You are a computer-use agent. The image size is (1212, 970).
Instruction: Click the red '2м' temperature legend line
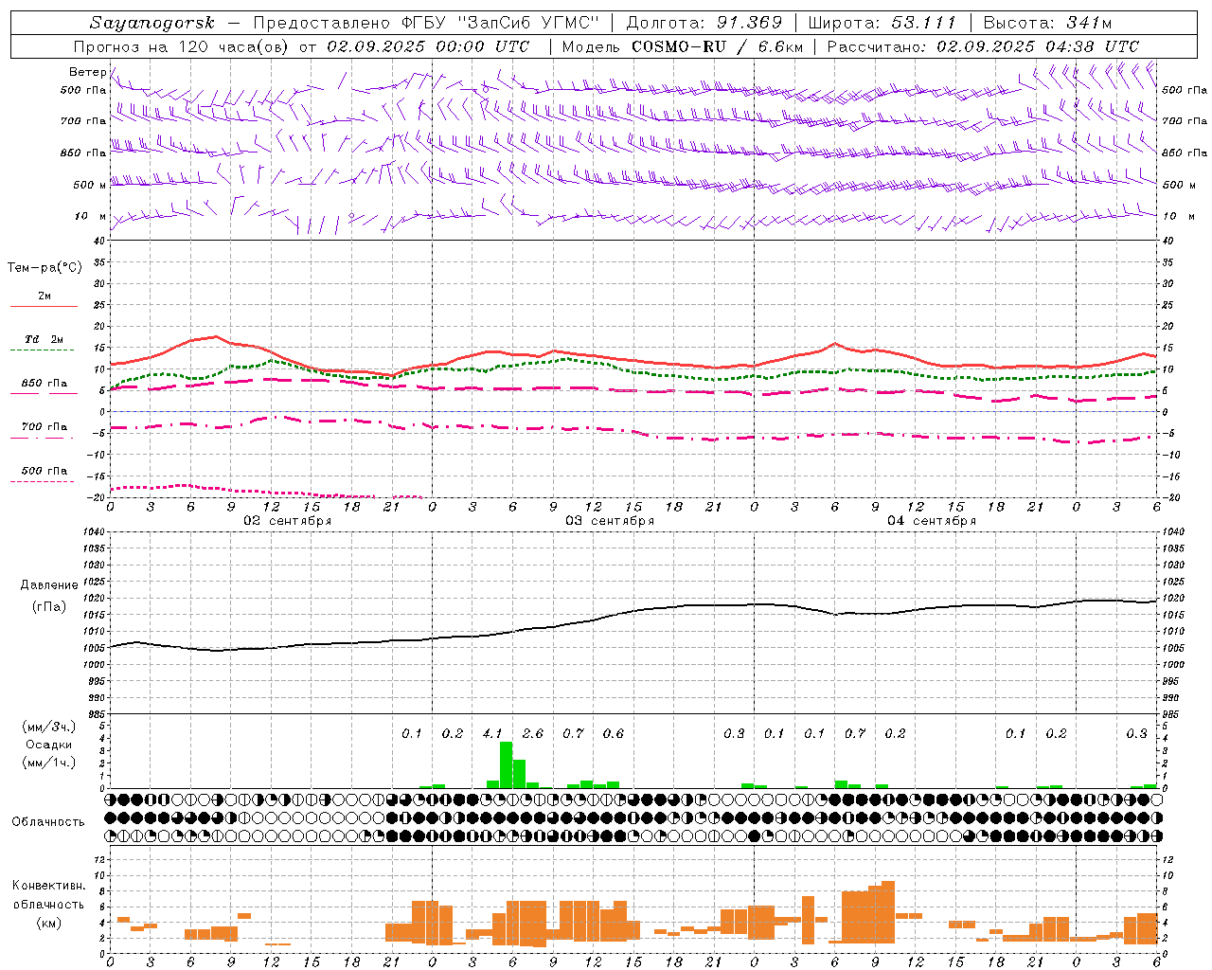coord(44,306)
